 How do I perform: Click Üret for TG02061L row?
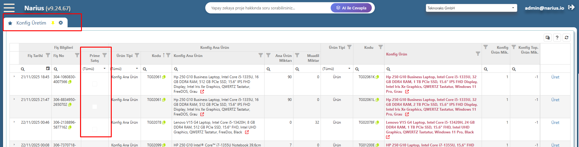tap(555, 100)
